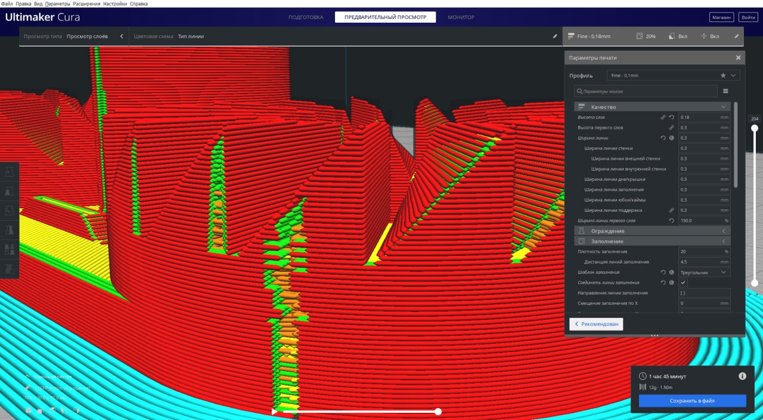Click the star icon in profile selector
Viewport: 763px width, 420px height.
[723, 76]
